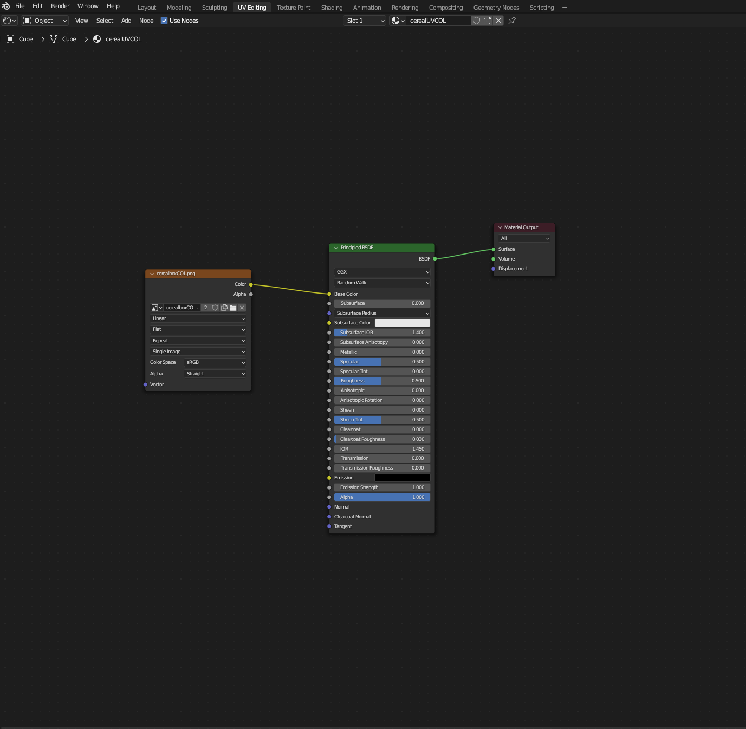The width and height of the screenshot is (746, 729).
Task: Toggle the Use Nodes checkbox
Action: pyautogui.click(x=164, y=21)
